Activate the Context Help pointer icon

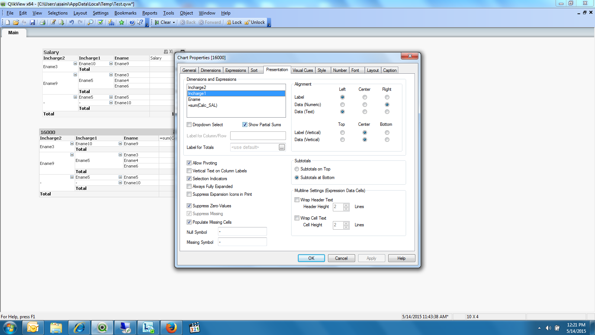(140, 22)
